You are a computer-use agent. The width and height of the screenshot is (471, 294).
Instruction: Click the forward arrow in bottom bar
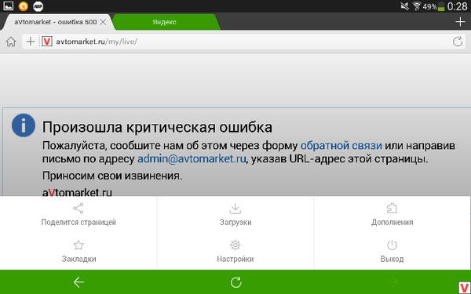coord(393,282)
